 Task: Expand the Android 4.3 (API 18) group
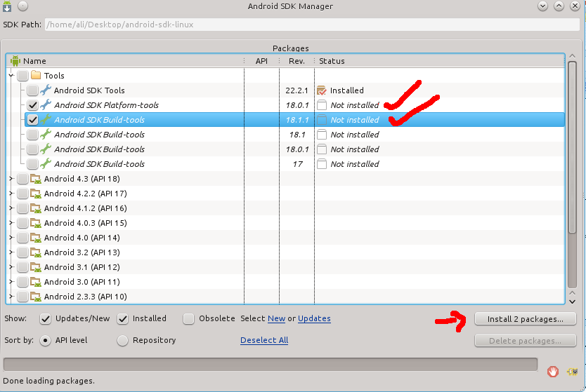pos(11,179)
